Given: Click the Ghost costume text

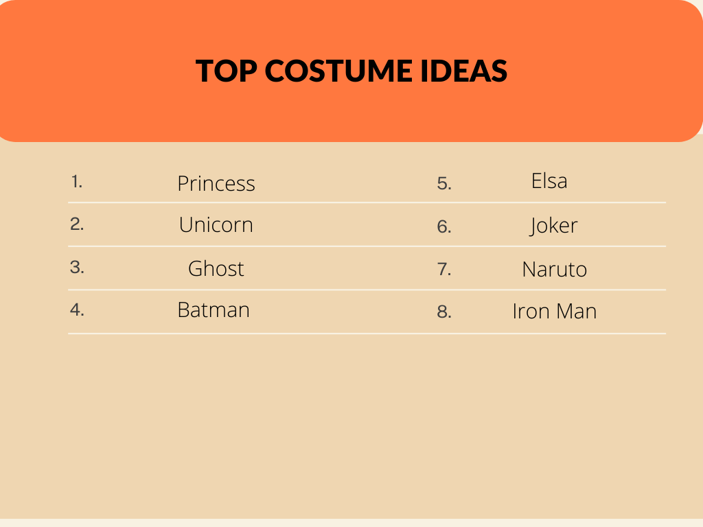Looking at the screenshot, I should point(216,268).
